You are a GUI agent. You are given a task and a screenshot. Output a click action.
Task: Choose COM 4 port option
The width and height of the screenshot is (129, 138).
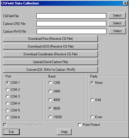tap(7, 103)
